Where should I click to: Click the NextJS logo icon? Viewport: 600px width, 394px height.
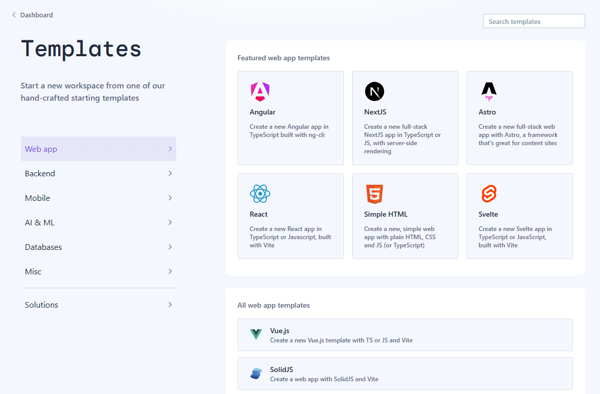pyautogui.click(x=374, y=91)
